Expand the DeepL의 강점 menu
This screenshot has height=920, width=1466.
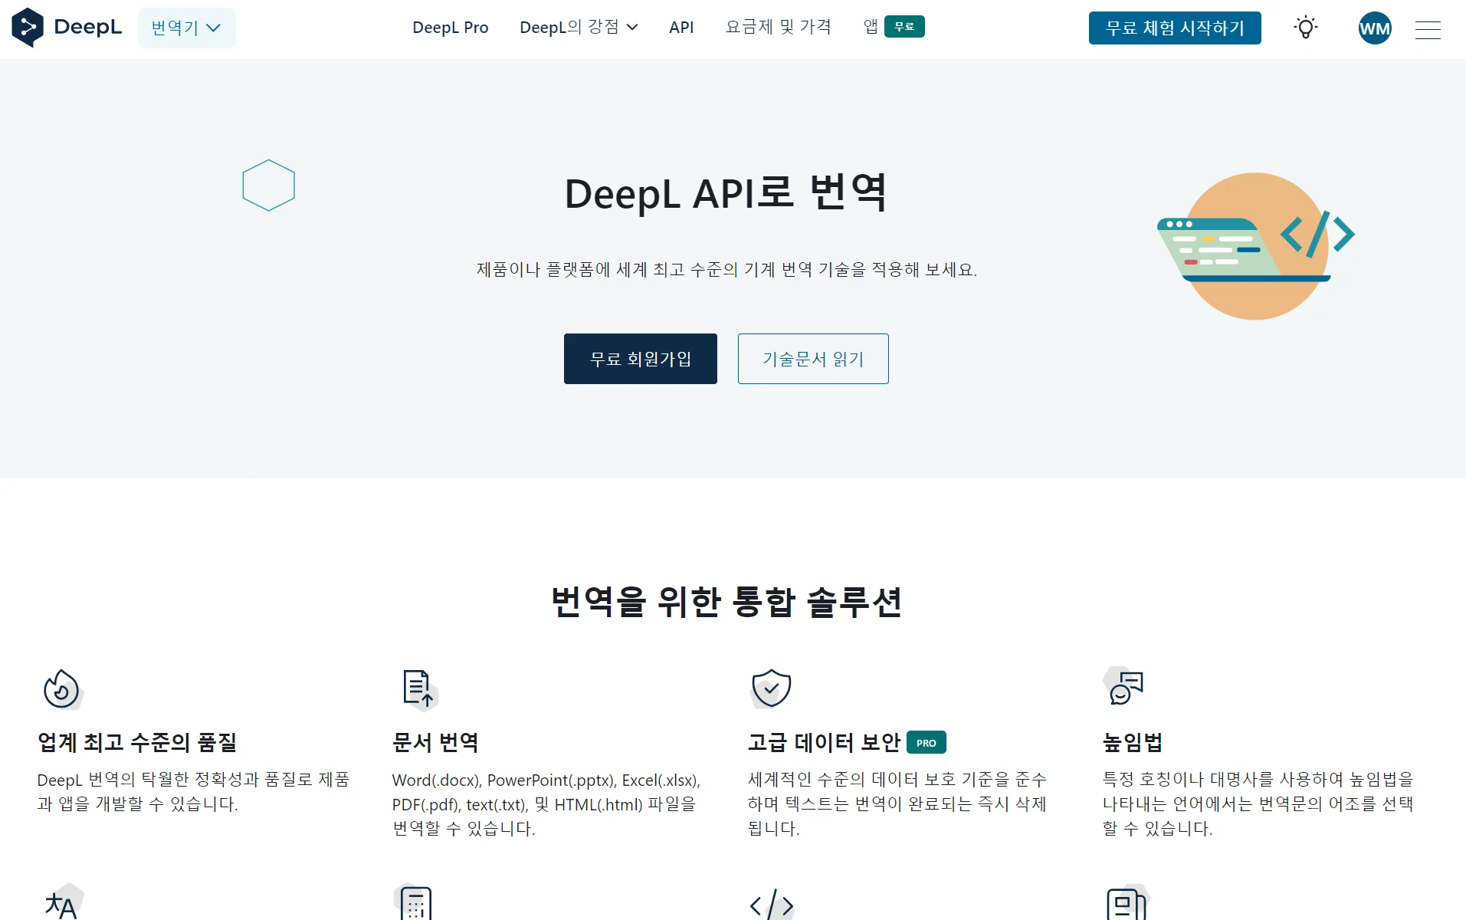[x=579, y=28]
